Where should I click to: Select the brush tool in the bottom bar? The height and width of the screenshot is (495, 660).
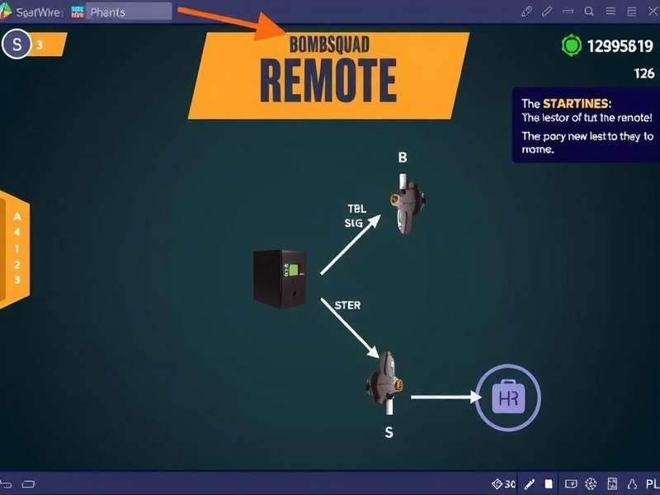pyautogui.click(x=529, y=484)
